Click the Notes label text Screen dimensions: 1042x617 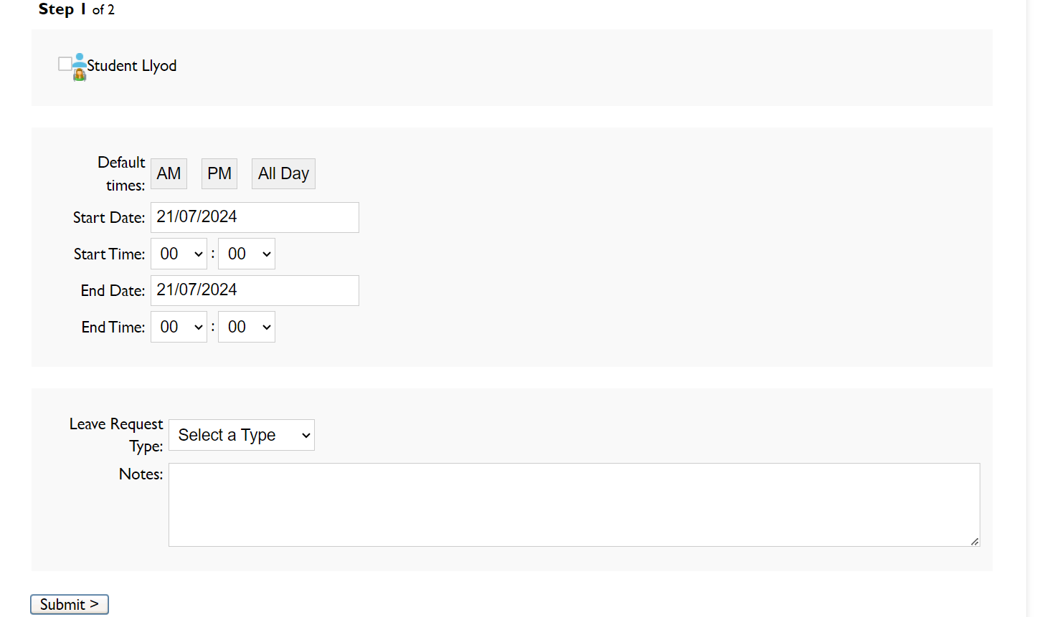tap(141, 474)
